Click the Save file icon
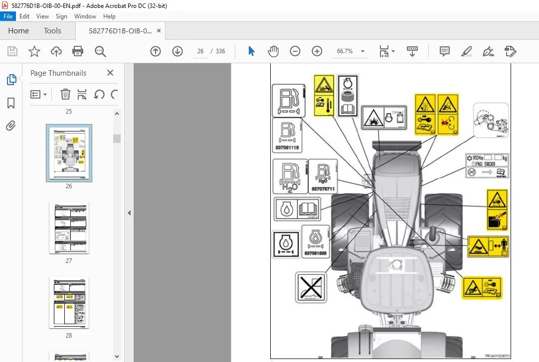This screenshot has height=362, width=539. [12, 51]
